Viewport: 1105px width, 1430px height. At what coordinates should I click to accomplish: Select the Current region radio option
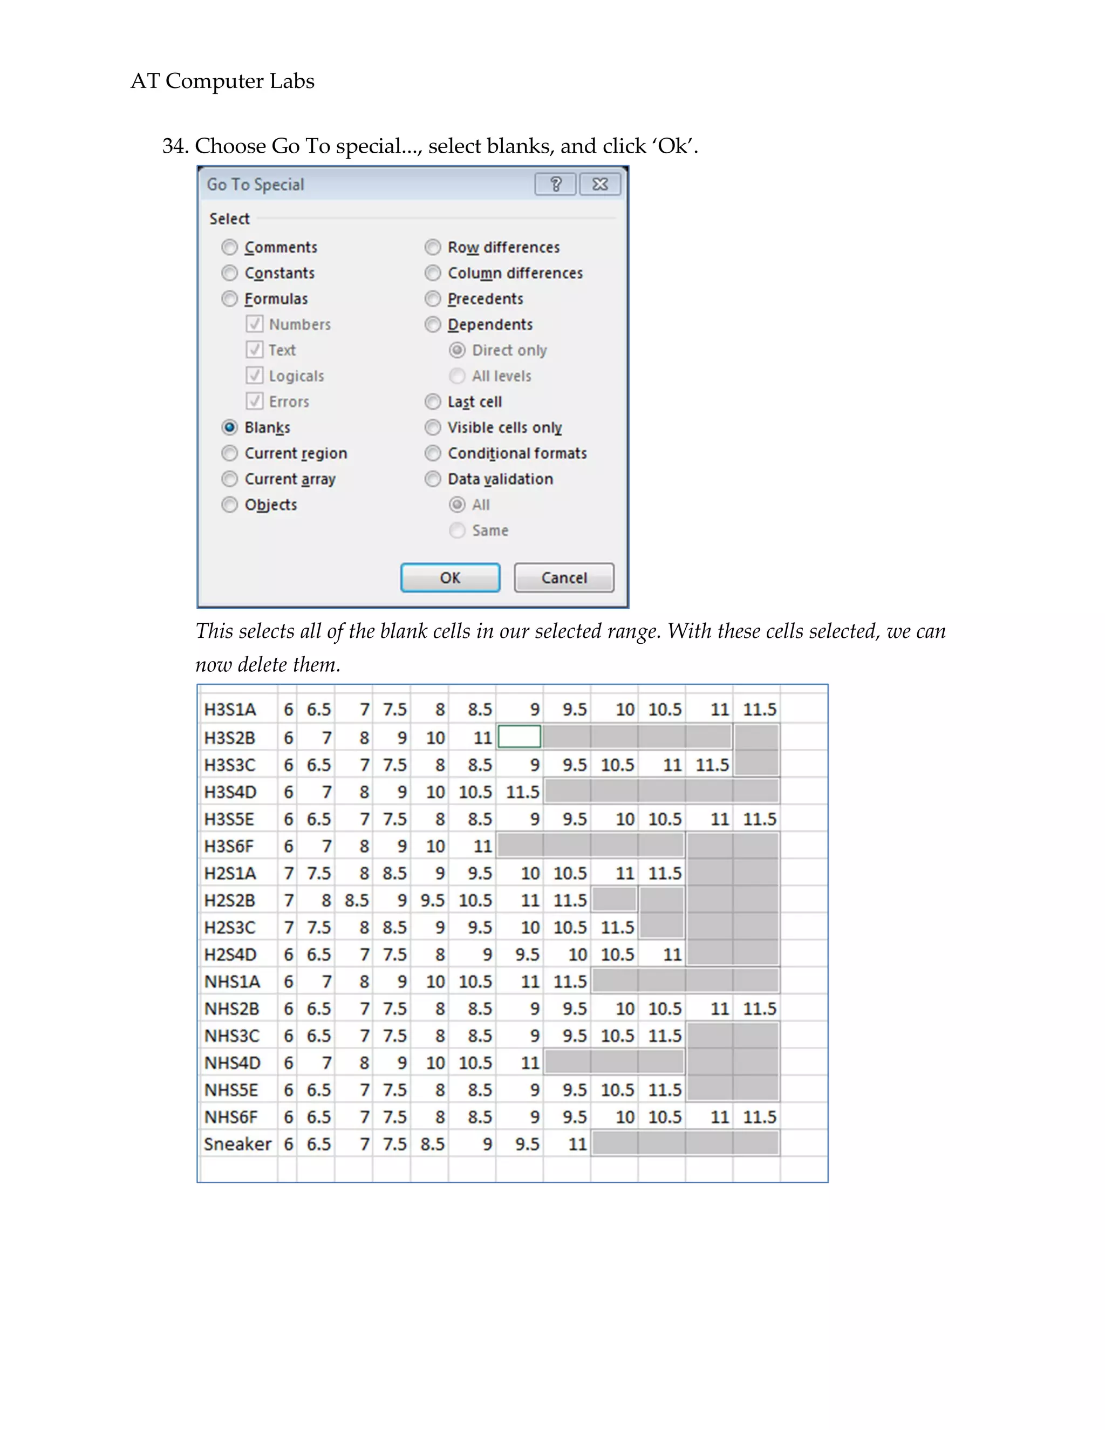[x=229, y=453]
